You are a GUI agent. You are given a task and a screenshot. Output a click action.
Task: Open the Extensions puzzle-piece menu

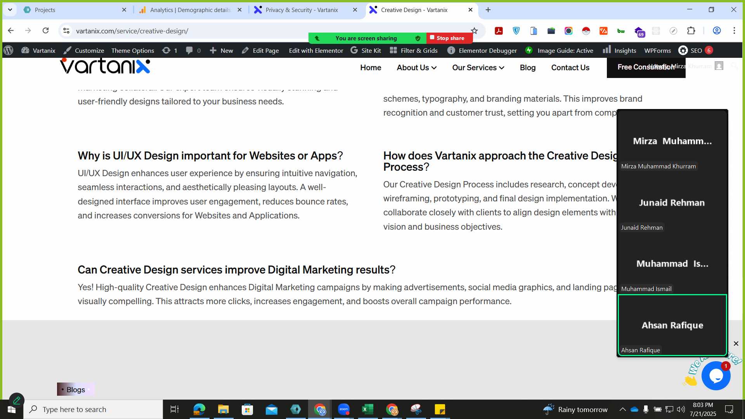691,31
